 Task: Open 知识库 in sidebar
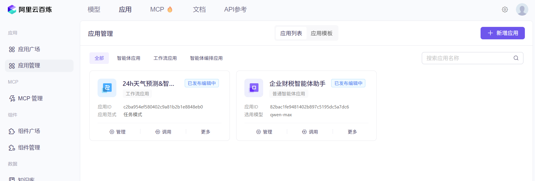39,179
